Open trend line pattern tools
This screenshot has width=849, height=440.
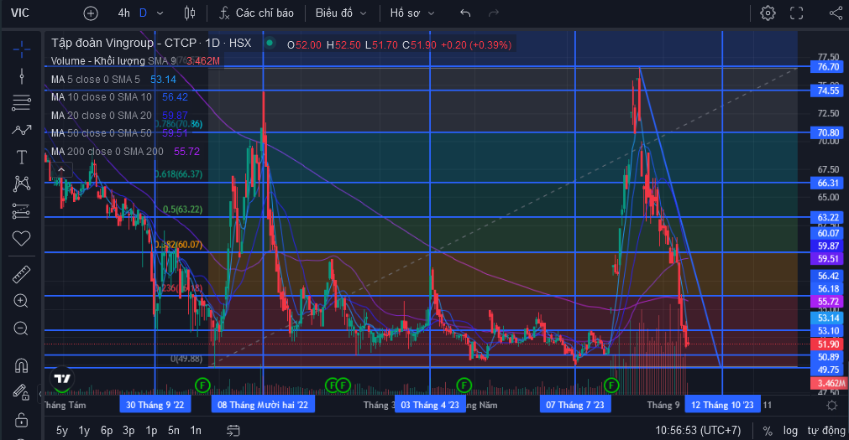coord(22,130)
